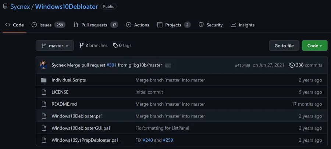331x149 pixels.
Task: Click the file icon next to Windows10DebloaterGUI.ps1
Action: pyautogui.click(x=44, y=128)
